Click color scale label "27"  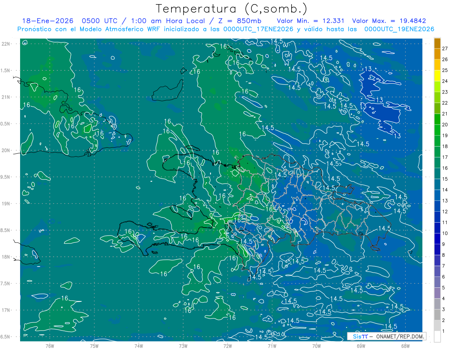coord(445,48)
